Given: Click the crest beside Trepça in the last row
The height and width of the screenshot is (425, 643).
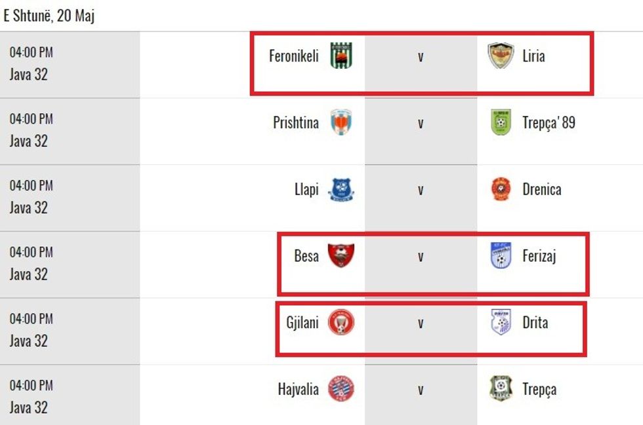Looking at the screenshot, I should 501,389.
